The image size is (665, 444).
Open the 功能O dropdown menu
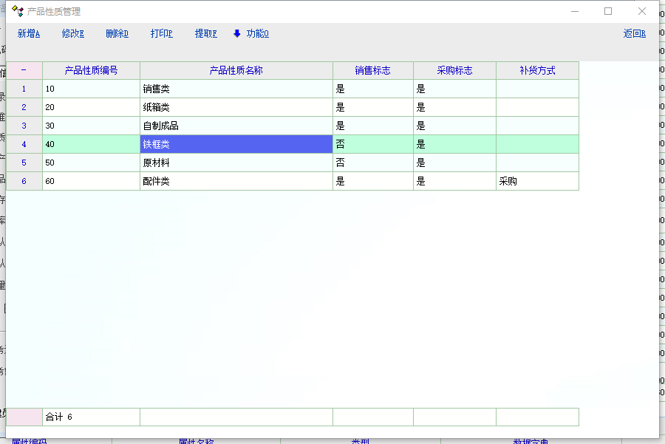252,33
